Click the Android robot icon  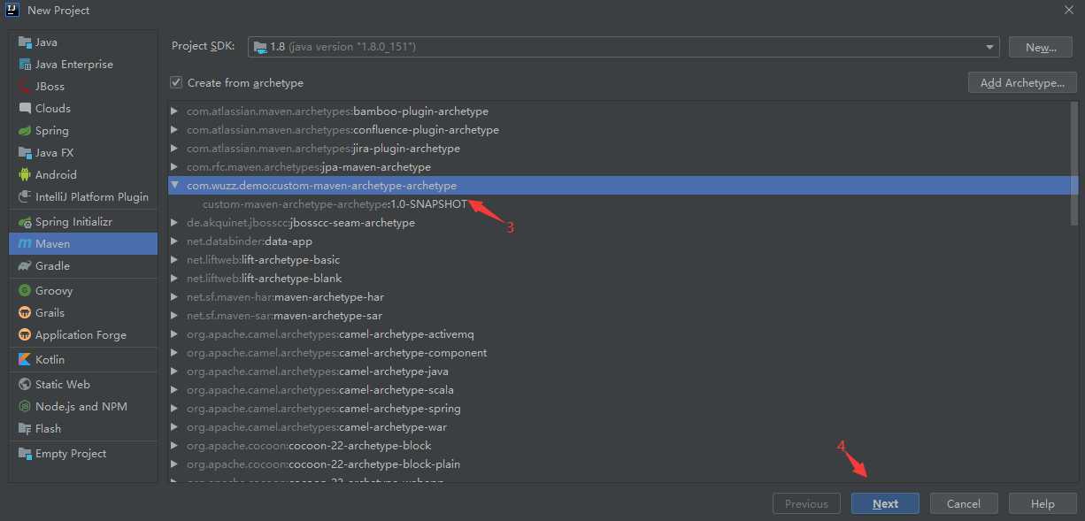click(x=25, y=175)
